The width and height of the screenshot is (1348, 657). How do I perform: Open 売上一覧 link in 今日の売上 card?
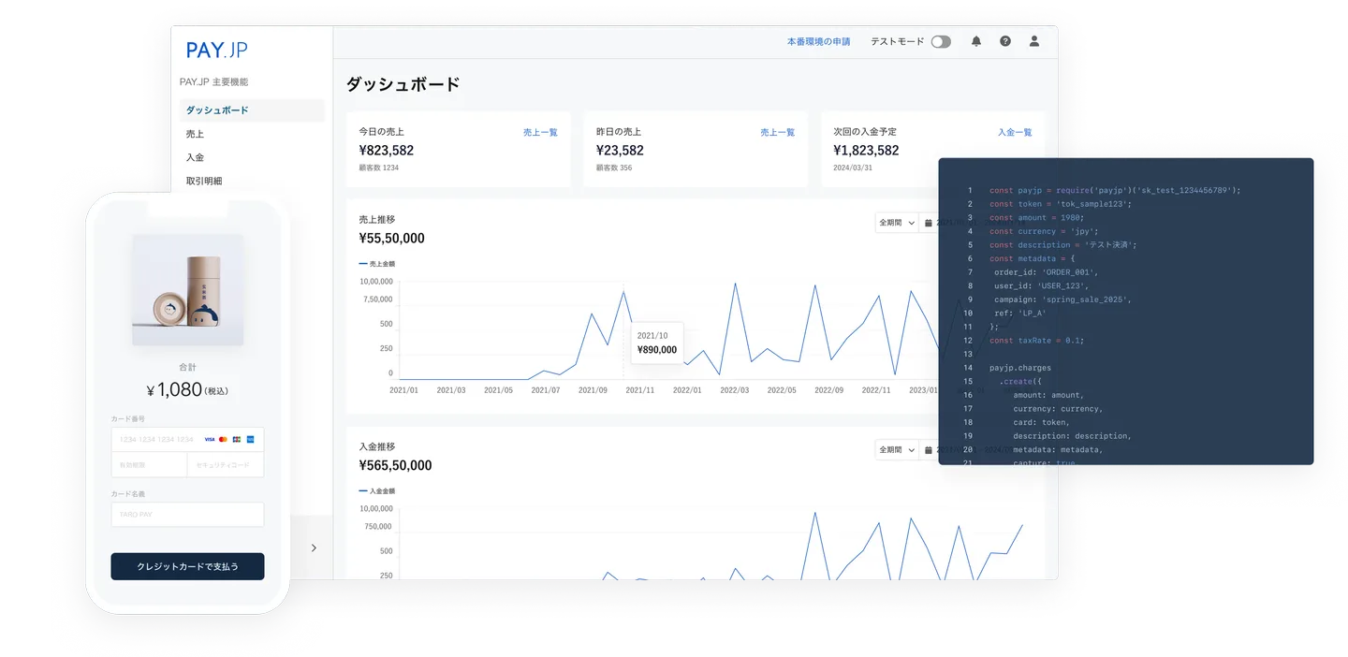click(x=540, y=133)
